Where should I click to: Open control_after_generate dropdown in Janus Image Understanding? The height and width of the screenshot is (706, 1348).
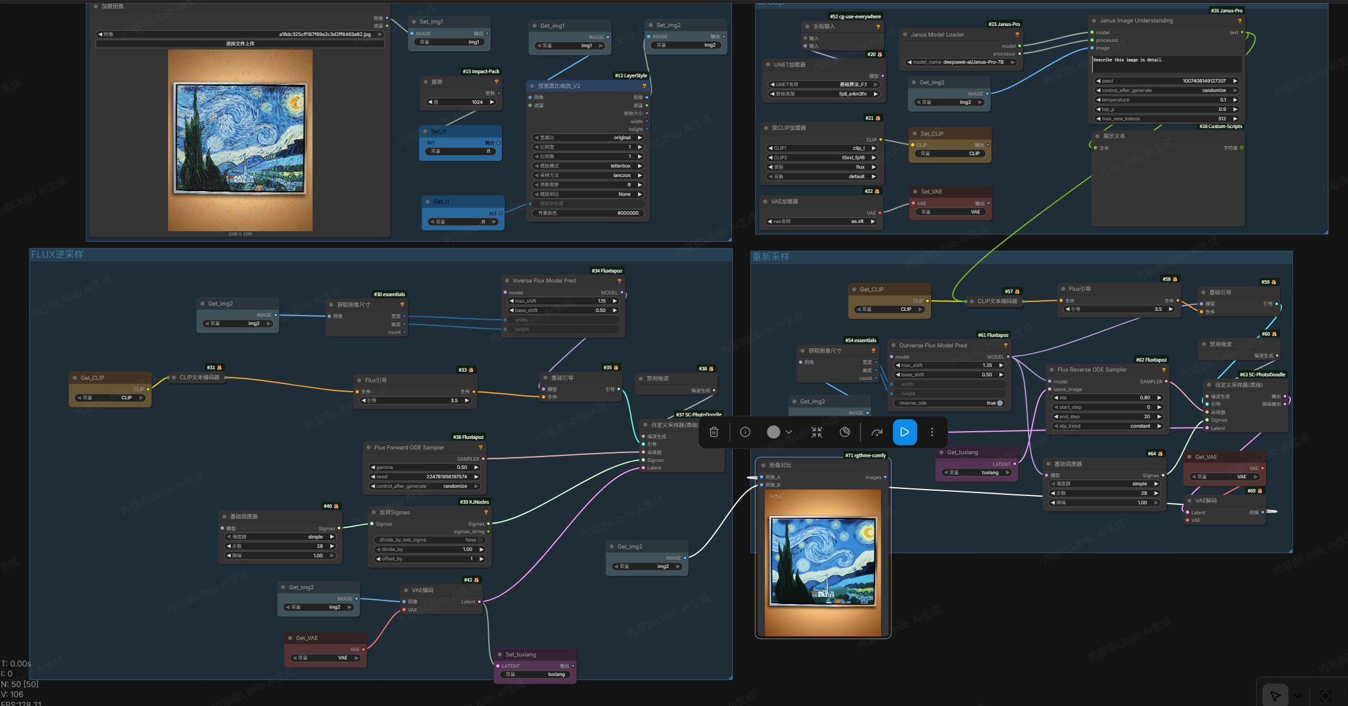tap(1166, 91)
